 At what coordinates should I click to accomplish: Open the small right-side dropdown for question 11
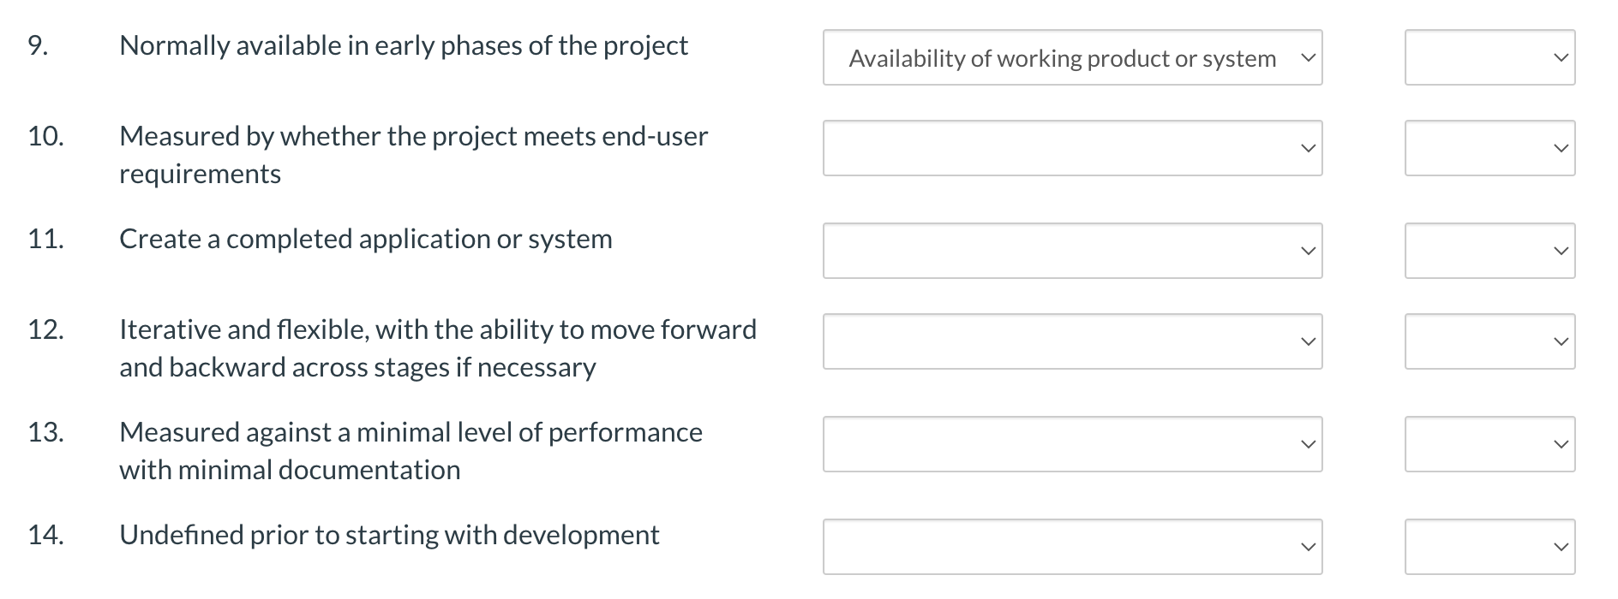[x=1489, y=250]
